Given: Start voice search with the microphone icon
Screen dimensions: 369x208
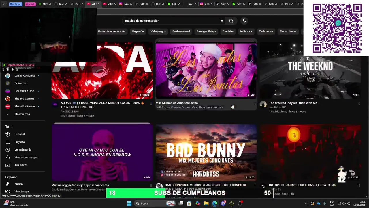Looking at the screenshot, I should (x=244, y=21).
